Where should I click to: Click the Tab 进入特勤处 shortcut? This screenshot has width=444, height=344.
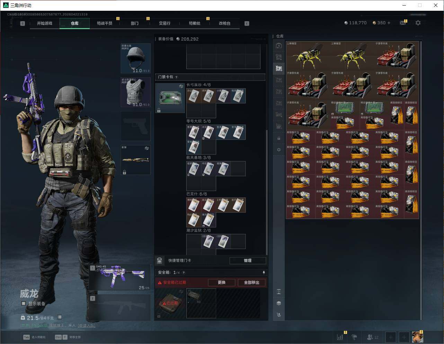click(35, 337)
